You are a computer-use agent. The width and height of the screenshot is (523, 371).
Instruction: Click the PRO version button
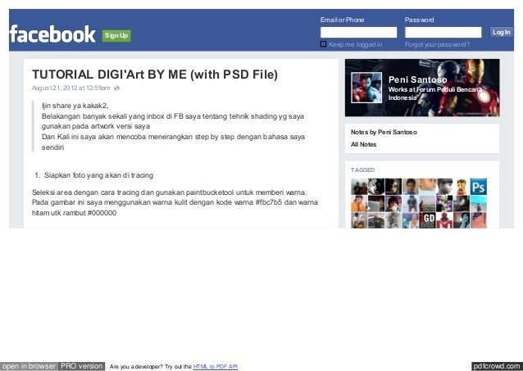click(82, 366)
